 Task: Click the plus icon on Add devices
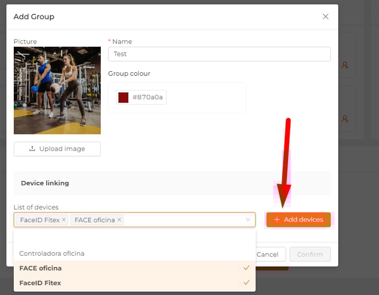tap(277, 219)
